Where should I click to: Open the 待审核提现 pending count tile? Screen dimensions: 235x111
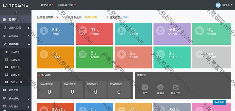click(x=49, y=89)
